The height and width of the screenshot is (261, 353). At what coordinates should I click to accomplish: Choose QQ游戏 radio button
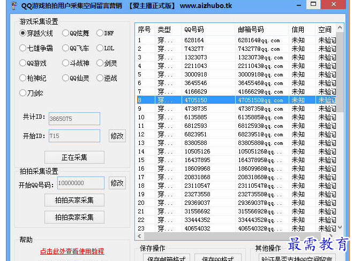pos(33,63)
